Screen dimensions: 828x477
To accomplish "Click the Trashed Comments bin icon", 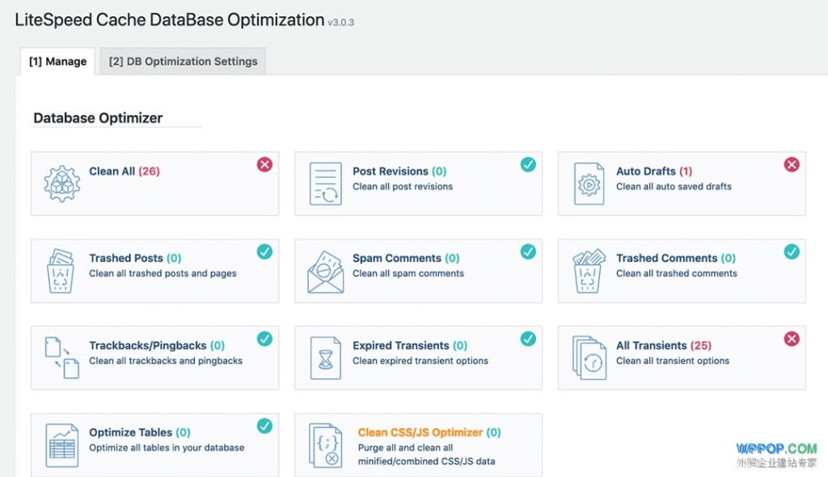I will coord(589,271).
